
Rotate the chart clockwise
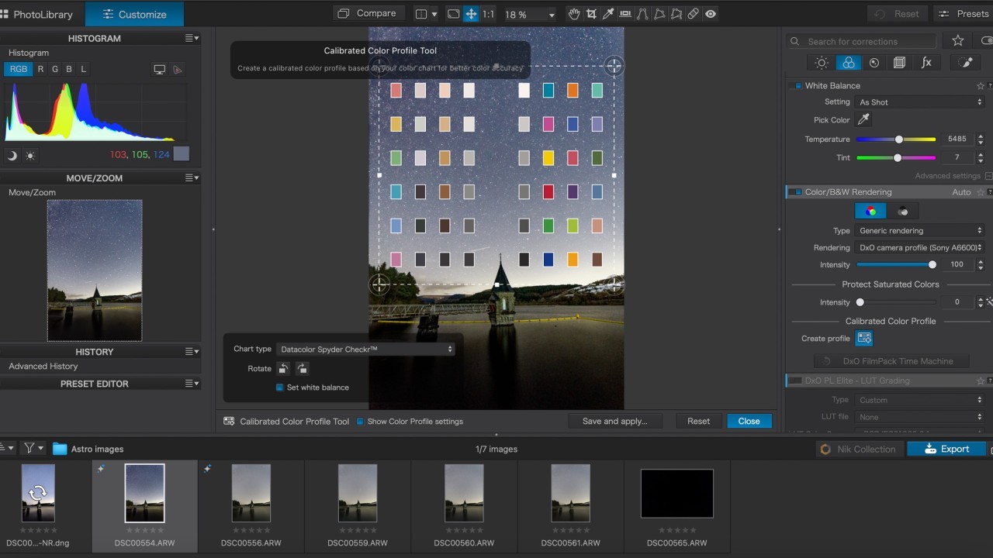[x=302, y=369]
